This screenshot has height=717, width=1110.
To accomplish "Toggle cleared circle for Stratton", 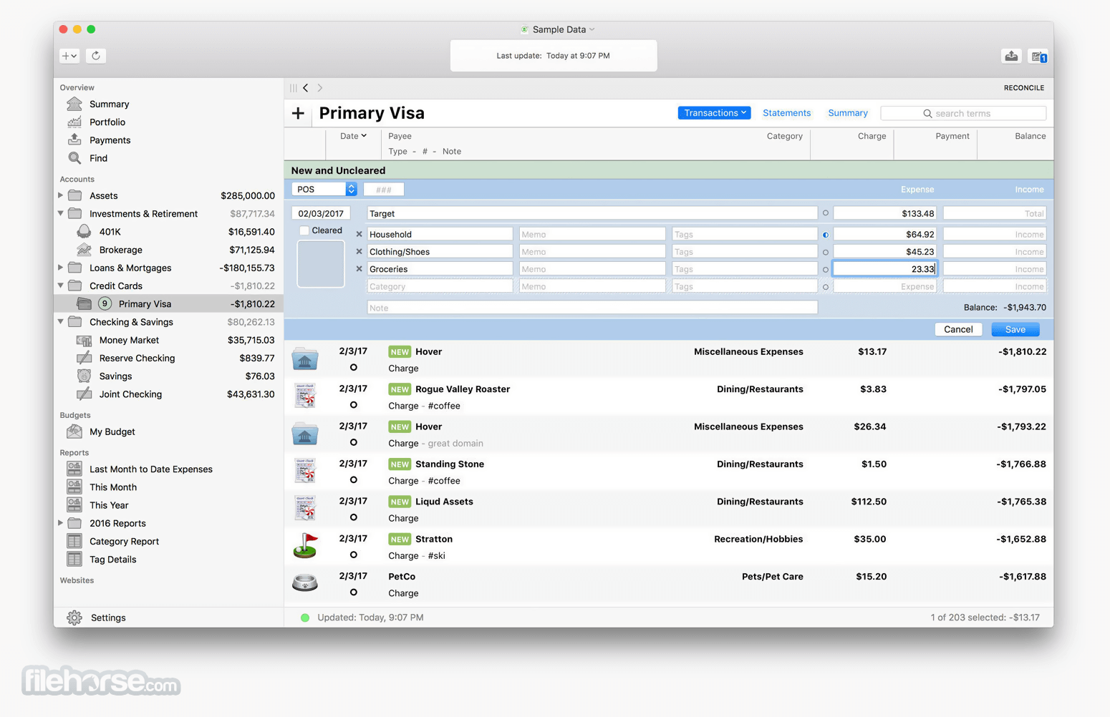I will point(354,555).
